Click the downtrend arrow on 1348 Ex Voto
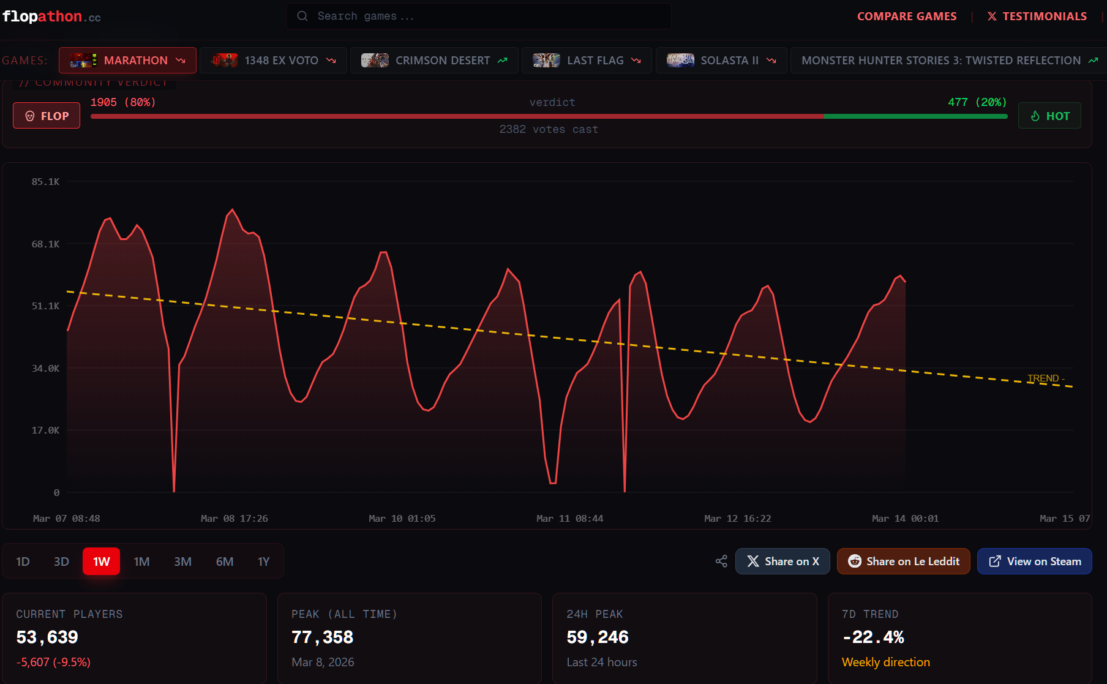This screenshot has height=684, width=1107. click(331, 61)
